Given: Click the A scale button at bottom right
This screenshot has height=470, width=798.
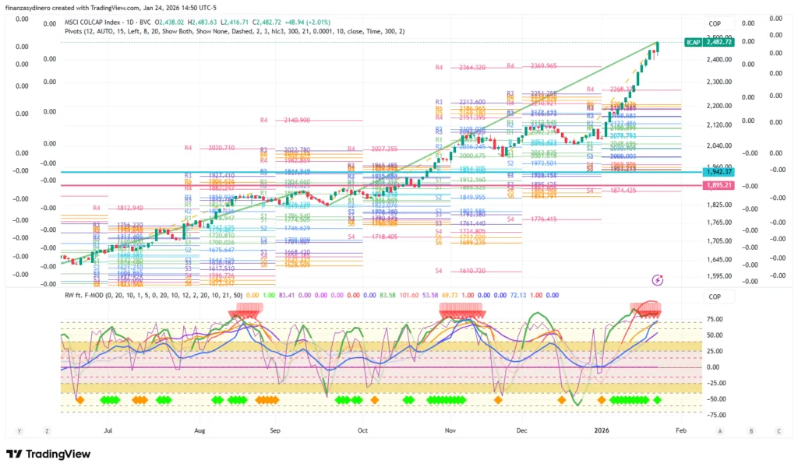Looking at the screenshot, I should click(720, 430).
